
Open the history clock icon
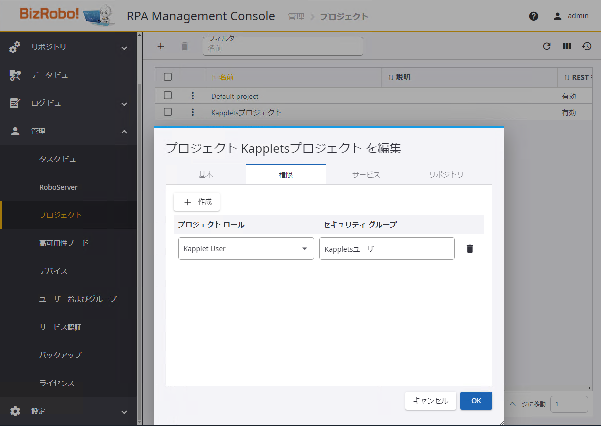pos(587,46)
